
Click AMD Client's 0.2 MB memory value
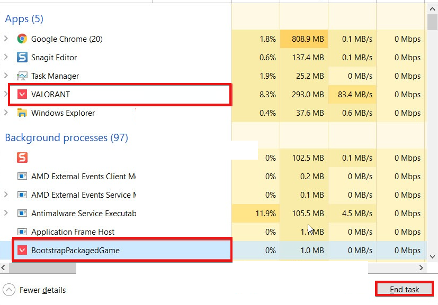pyautogui.click(x=312, y=176)
